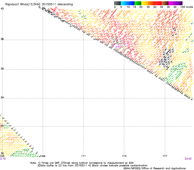Click the latitude label 30
This screenshot has width=194, height=170.
coord(2,154)
